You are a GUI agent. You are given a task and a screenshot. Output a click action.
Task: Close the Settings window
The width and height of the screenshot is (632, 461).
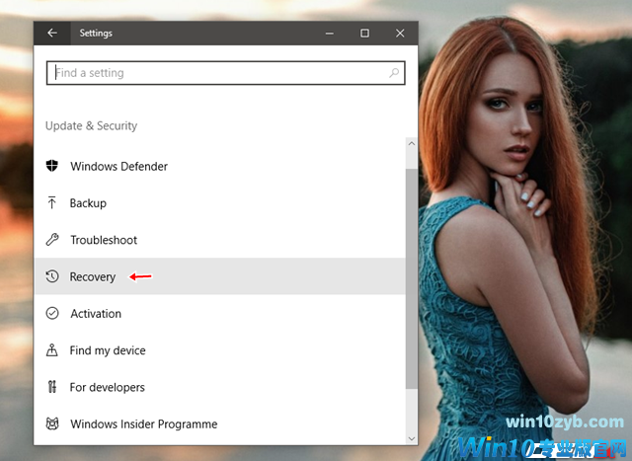pyautogui.click(x=400, y=33)
